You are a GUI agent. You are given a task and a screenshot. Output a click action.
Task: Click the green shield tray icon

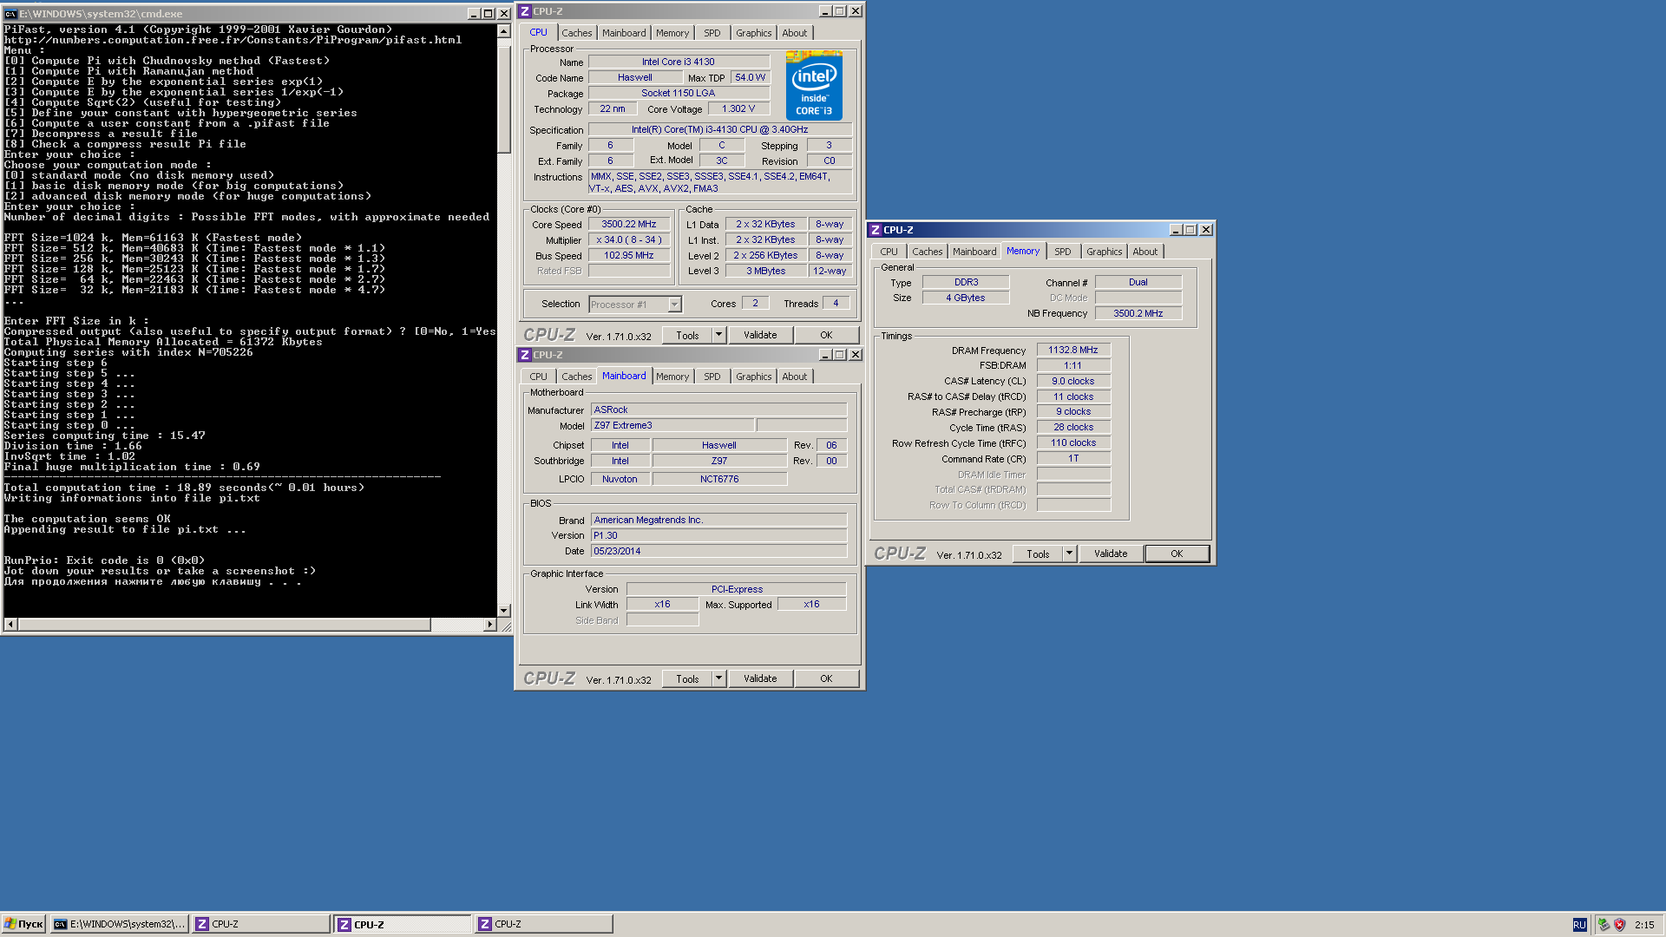[x=1604, y=925]
